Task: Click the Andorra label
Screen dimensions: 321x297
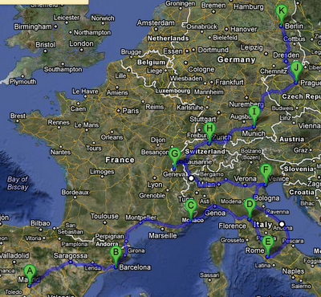Action: click(x=107, y=244)
